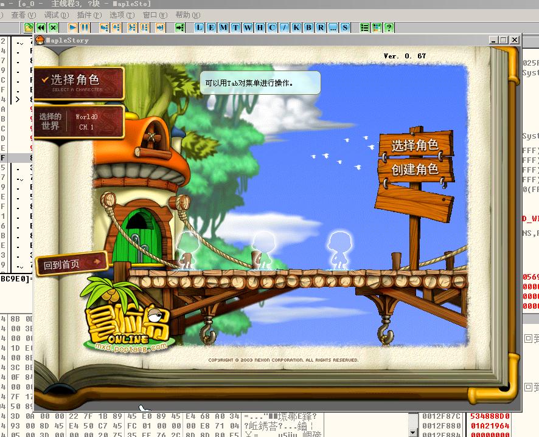Click the Step into icon
The image size is (539, 437).
pyautogui.click(x=104, y=27)
